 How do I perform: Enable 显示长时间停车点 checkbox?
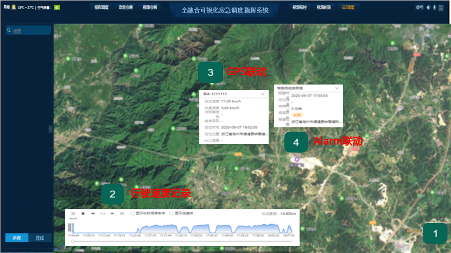pyautogui.click(x=133, y=213)
